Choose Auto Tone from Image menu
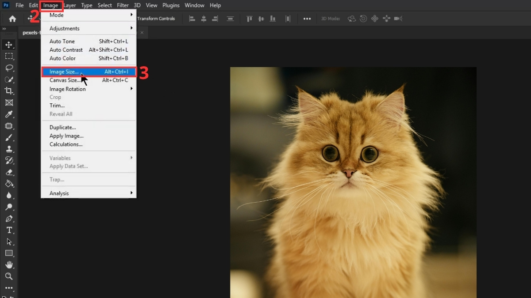 [x=88, y=41]
